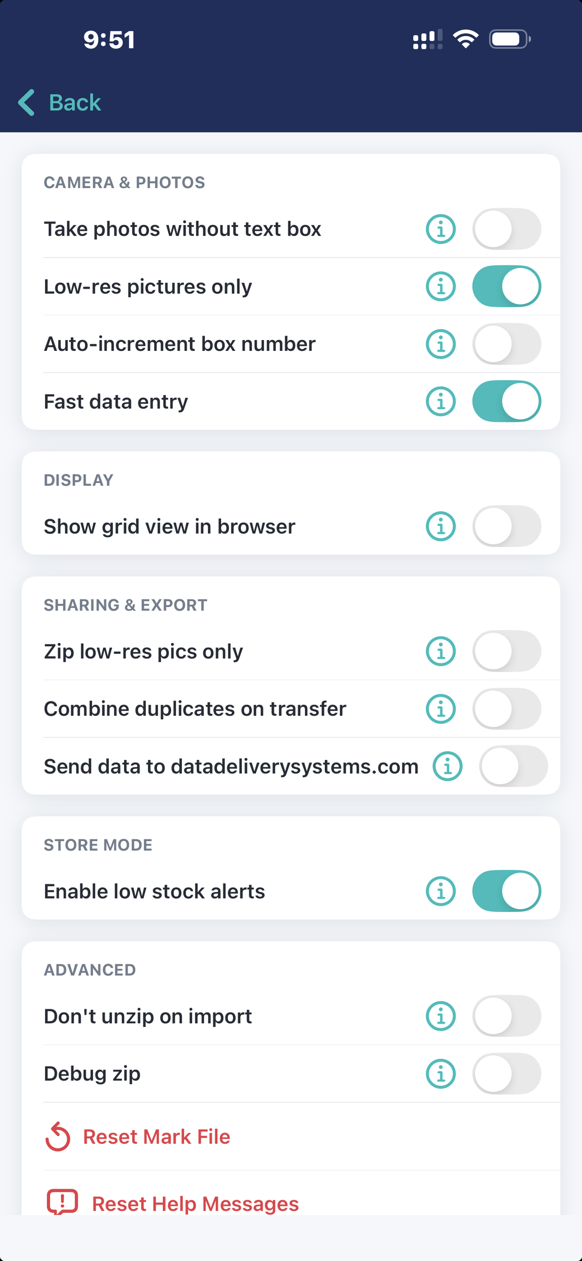View info about Fast data entry
The width and height of the screenshot is (582, 1261).
pyautogui.click(x=440, y=402)
